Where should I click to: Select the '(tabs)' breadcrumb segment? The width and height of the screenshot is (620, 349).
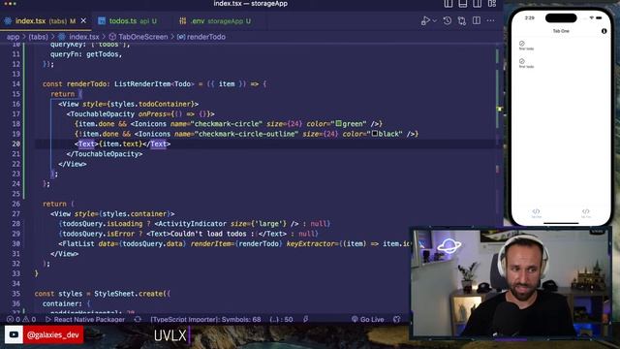(x=38, y=37)
